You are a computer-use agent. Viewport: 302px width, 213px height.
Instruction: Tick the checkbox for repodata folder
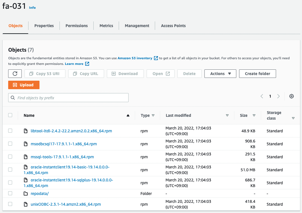[10, 193]
